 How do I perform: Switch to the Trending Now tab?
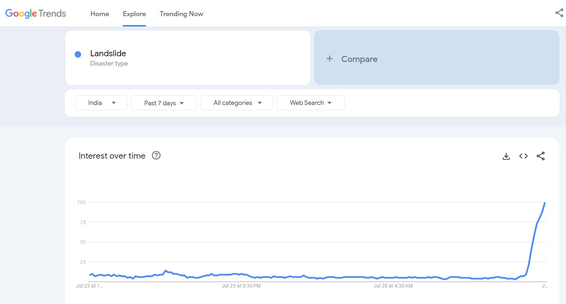point(181,14)
